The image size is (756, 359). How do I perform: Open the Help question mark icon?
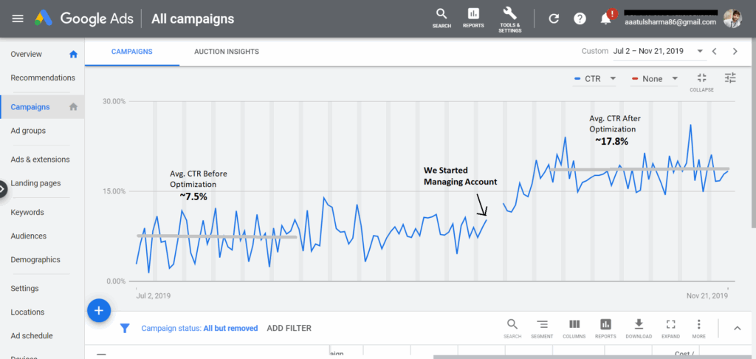(x=580, y=18)
